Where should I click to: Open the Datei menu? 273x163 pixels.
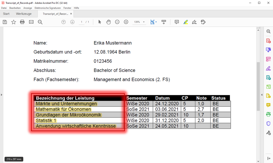4,8
